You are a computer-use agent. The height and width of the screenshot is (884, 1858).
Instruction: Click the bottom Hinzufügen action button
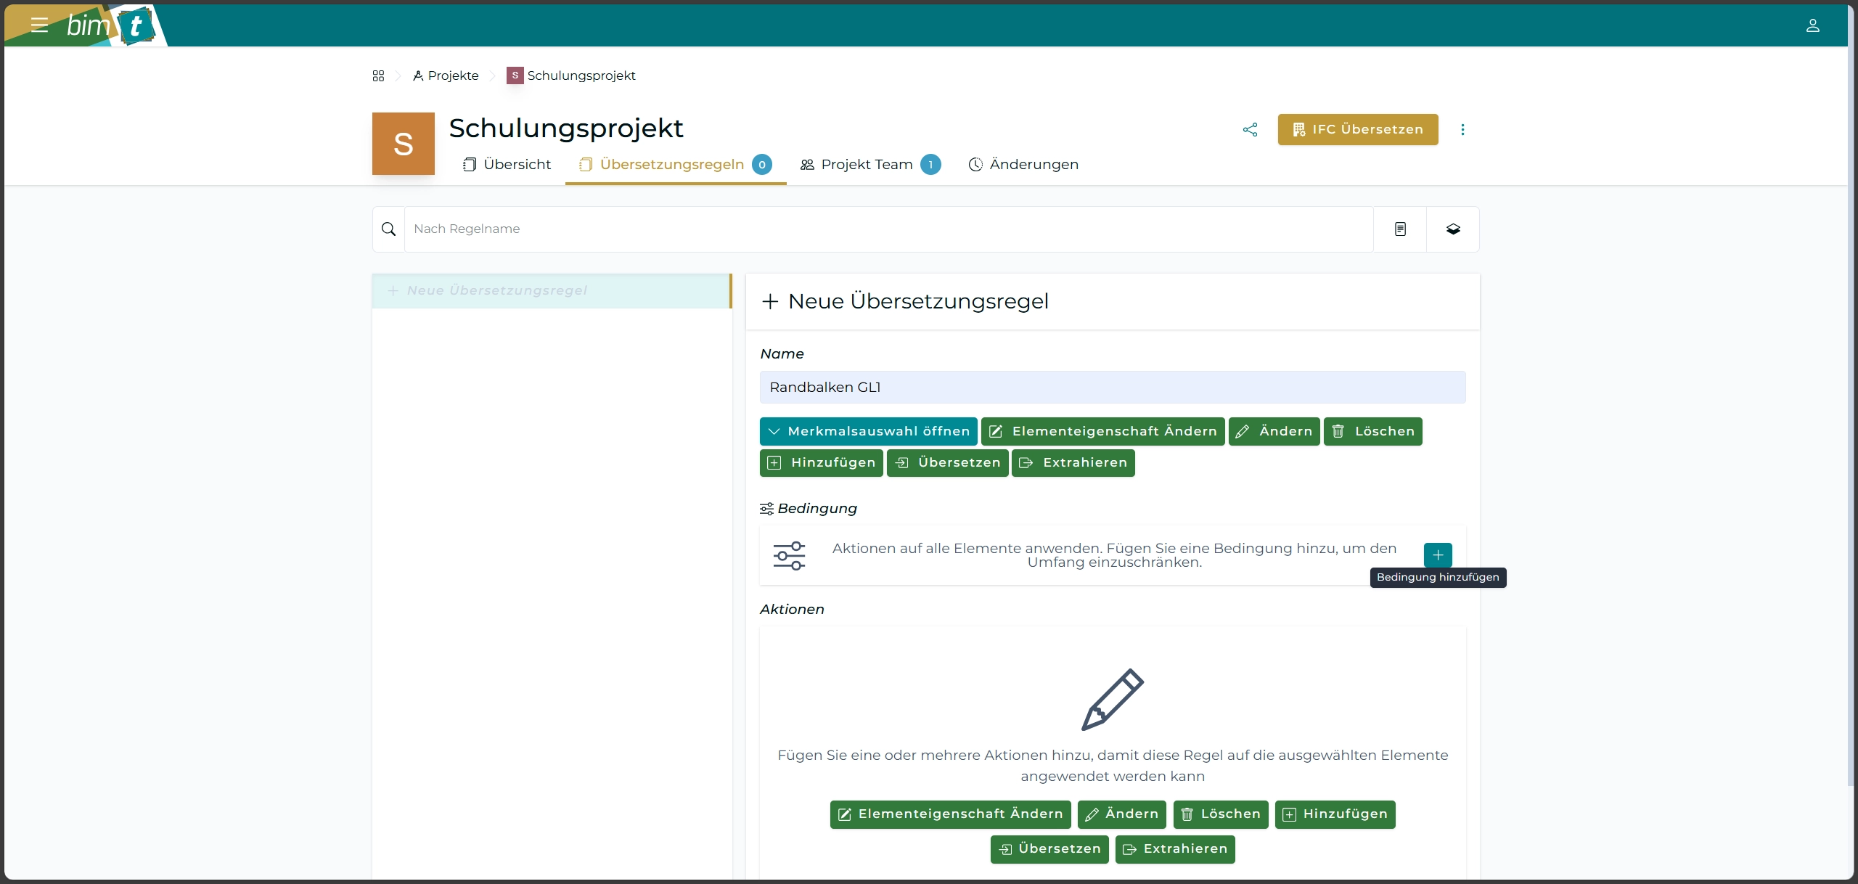tap(1335, 814)
